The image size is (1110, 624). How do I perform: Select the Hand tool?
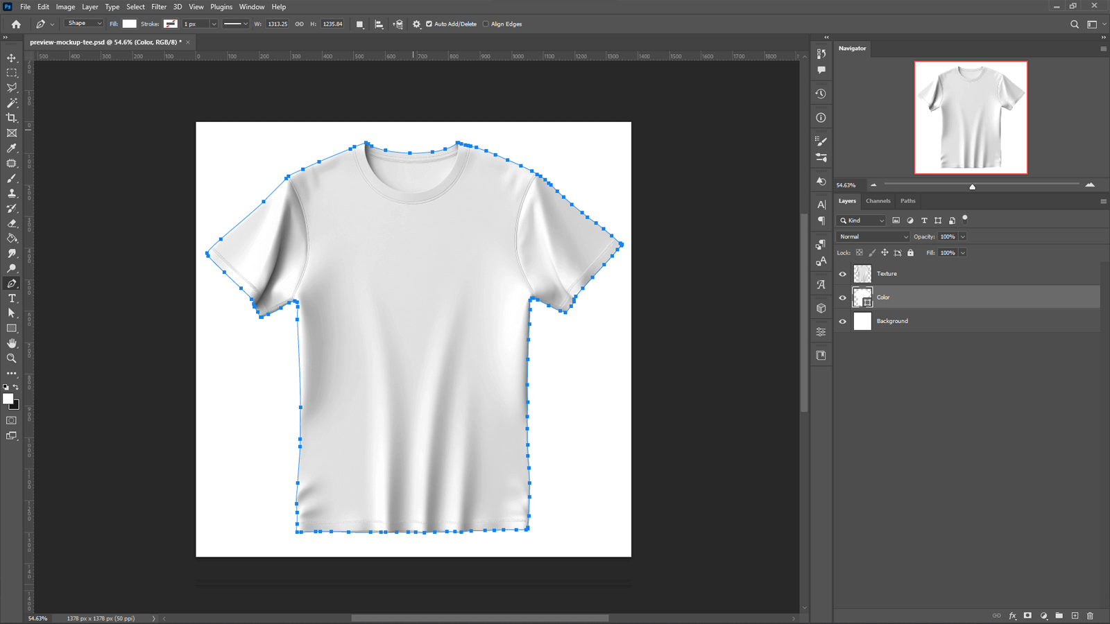(12, 343)
